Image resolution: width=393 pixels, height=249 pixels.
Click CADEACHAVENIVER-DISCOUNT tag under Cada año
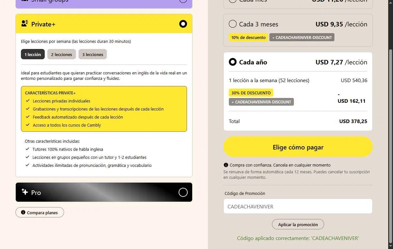click(x=261, y=102)
